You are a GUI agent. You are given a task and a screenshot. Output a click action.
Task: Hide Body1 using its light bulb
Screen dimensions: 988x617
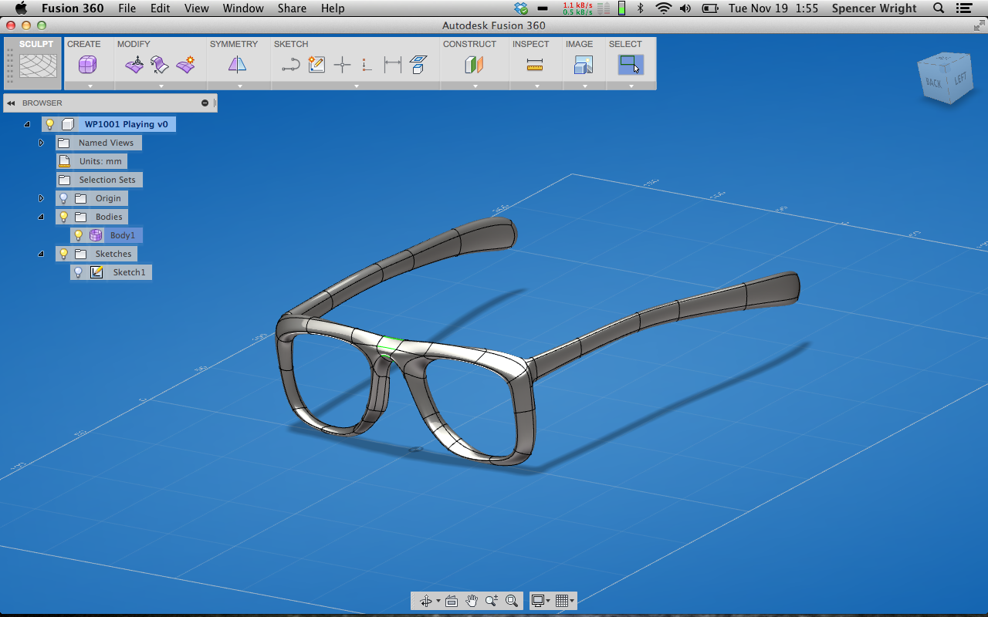78,235
